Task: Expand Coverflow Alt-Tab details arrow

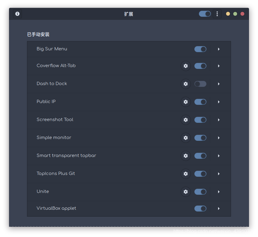Action: 219,66
